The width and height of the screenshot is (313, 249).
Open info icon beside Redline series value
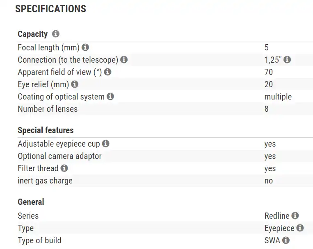pyautogui.click(x=295, y=215)
